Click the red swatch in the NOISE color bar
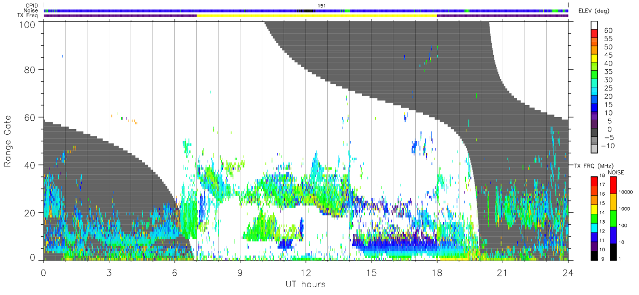The image size is (639, 295). pos(612,185)
